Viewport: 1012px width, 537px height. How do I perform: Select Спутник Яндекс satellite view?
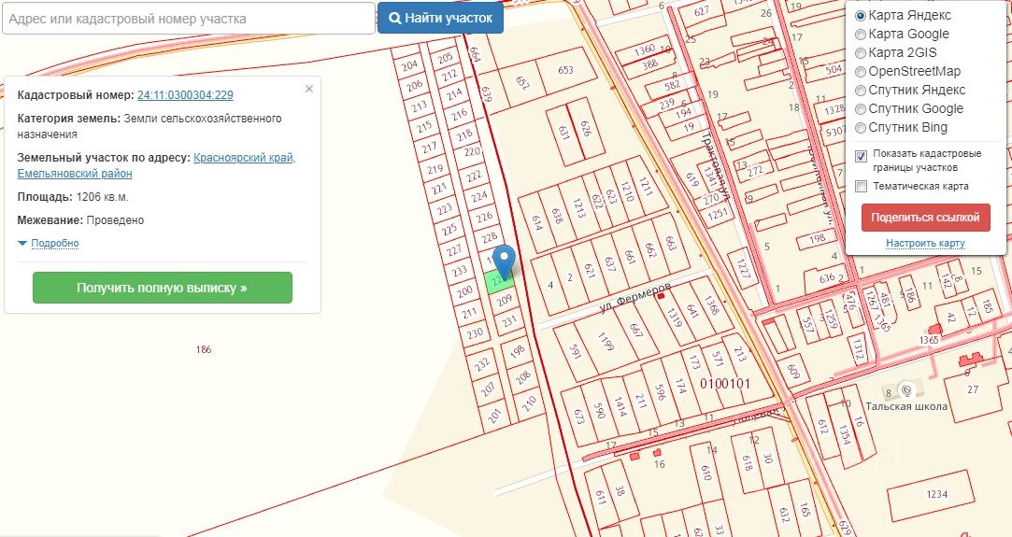tap(861, 91)
